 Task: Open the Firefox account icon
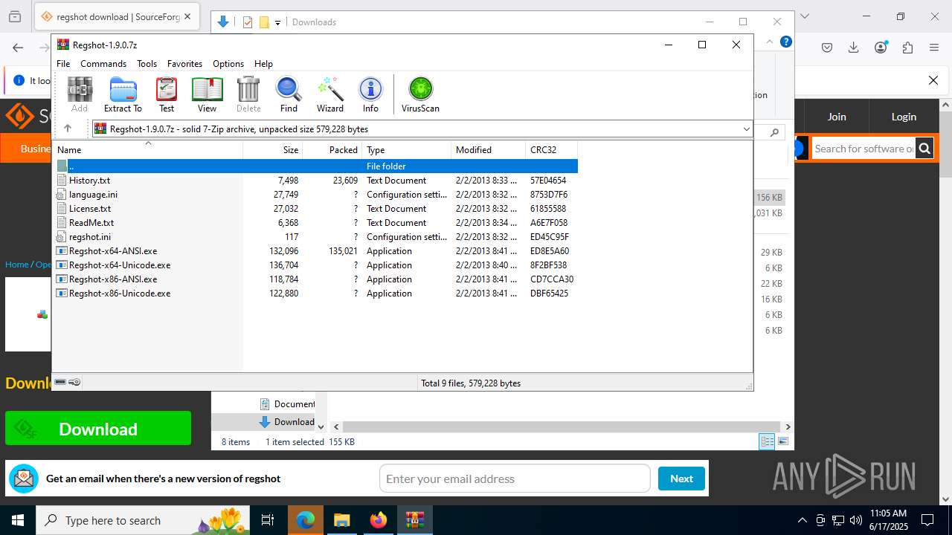[881, 48]
